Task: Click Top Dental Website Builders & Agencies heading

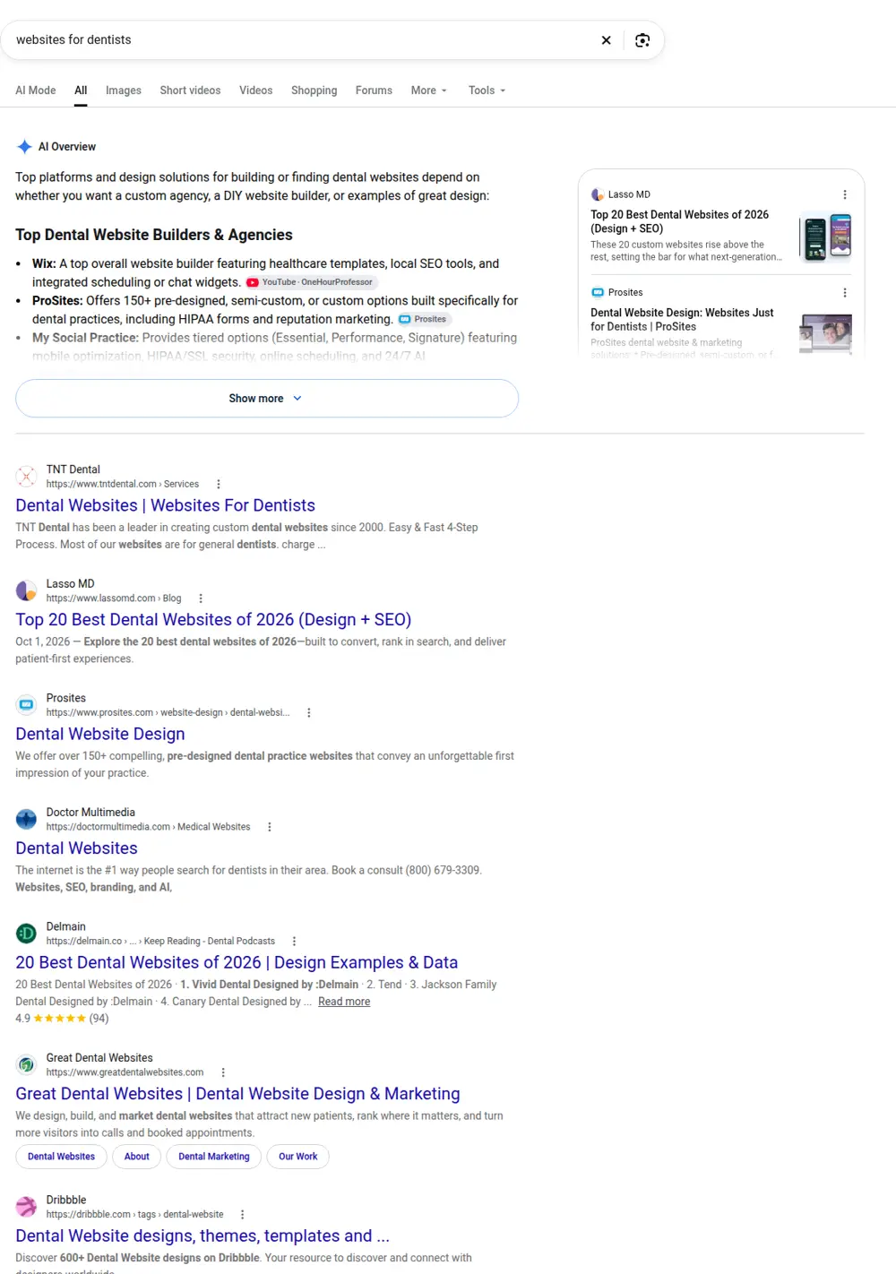Action: tap(154, 235)
